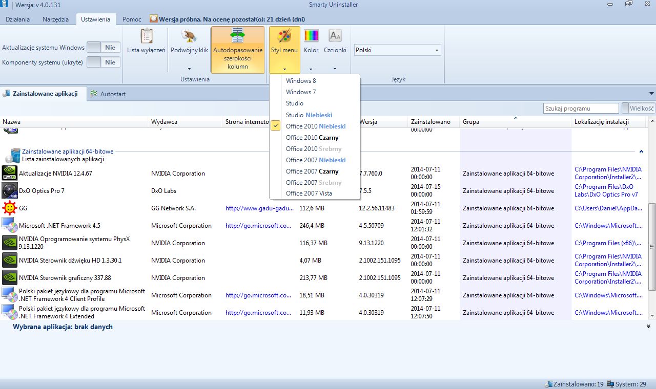Collapse the Styl menu dropdown arrow

284,69
